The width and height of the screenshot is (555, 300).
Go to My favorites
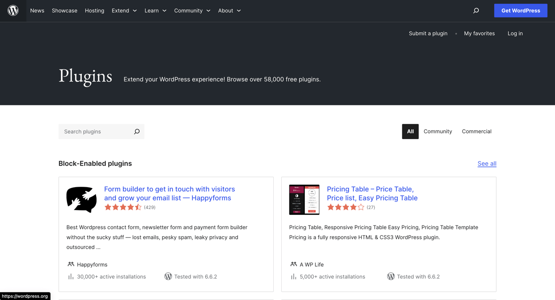(x=479, y=33)
